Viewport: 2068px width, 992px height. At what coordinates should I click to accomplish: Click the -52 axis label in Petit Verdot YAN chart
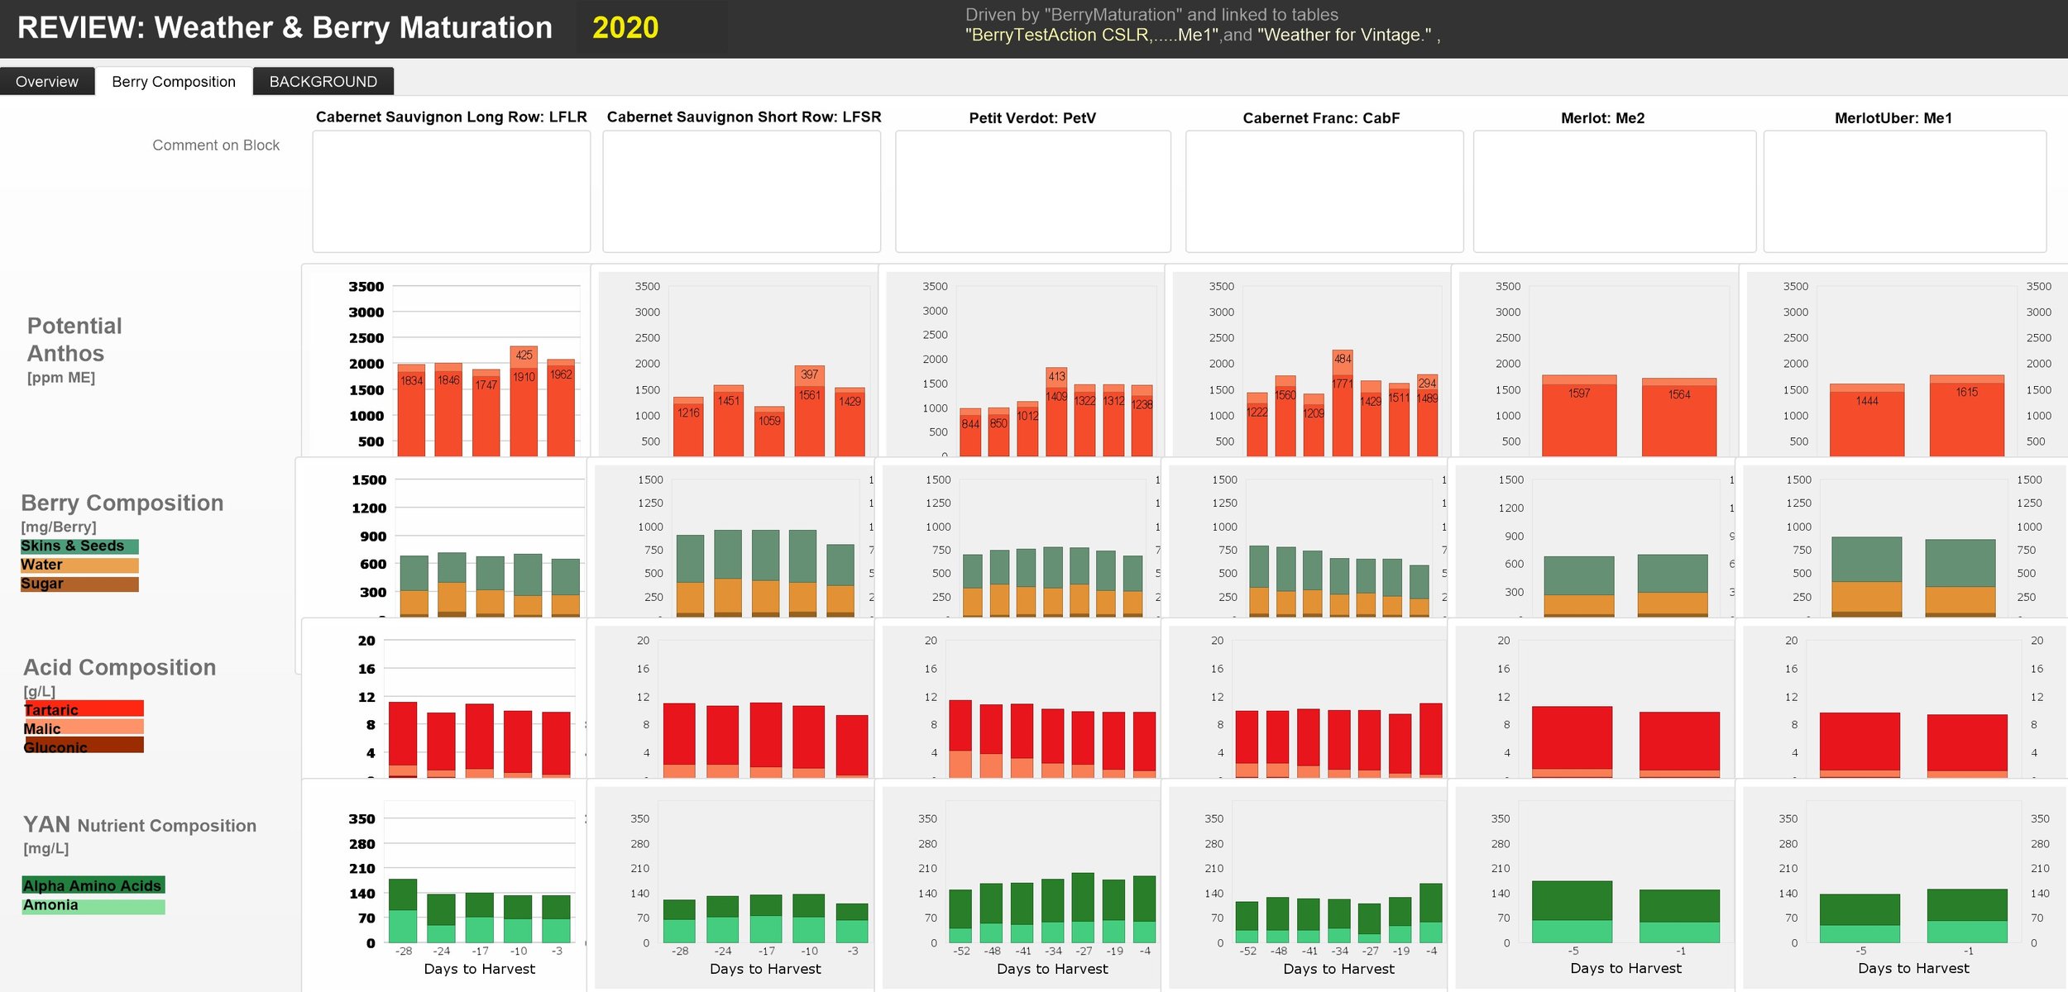tap(961, 951)
